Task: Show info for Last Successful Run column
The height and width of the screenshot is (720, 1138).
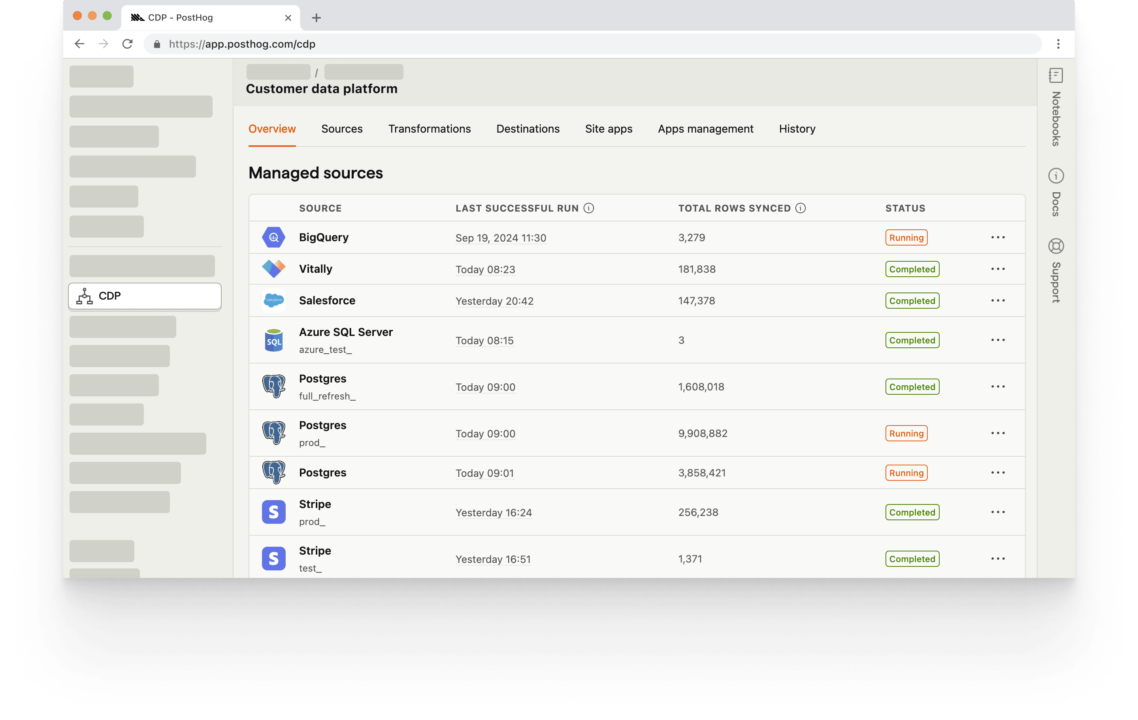Action: pos(588,208)
